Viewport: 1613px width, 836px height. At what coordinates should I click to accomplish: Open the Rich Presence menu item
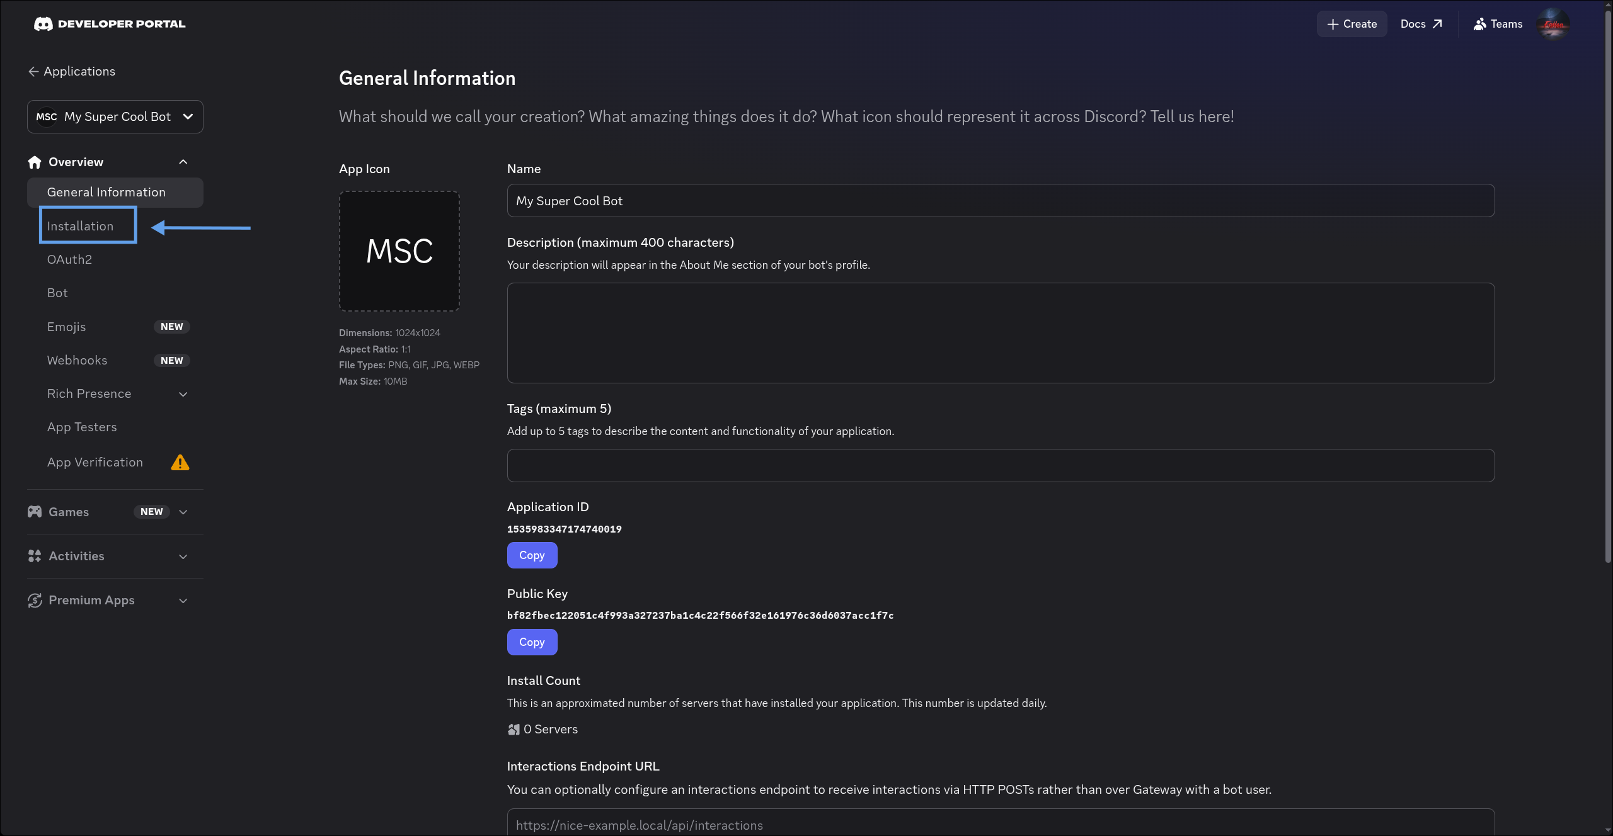(89, 393)
